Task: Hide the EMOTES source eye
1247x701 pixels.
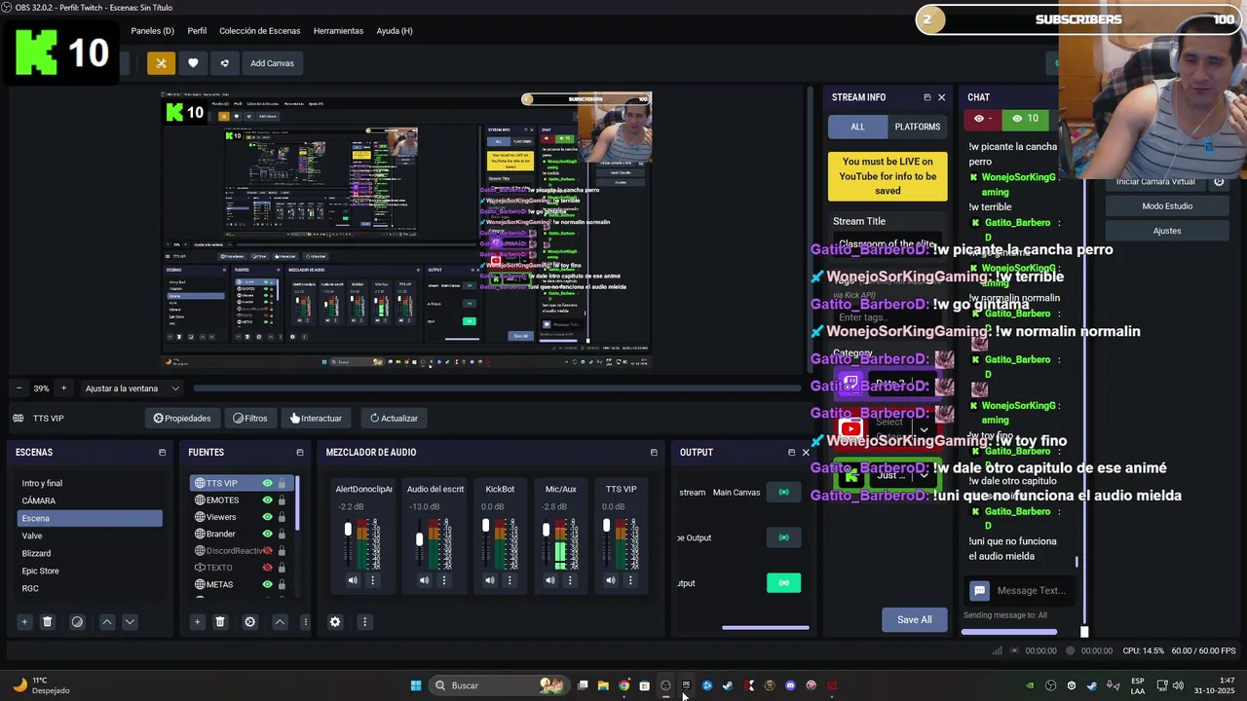Action: pyautogui.click(x=267, y=500)
